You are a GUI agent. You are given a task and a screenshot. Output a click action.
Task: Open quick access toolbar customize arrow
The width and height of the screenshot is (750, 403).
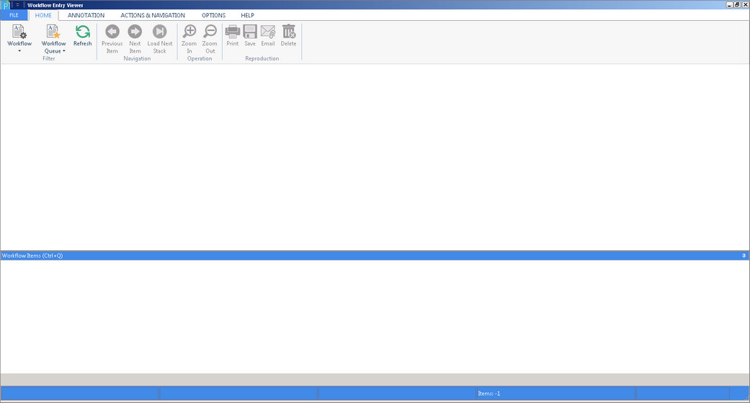click(18, 5)
